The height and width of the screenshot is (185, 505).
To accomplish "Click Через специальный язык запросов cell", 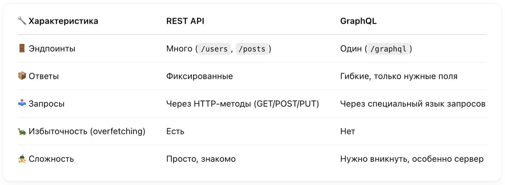I will [x=412, y=104].
